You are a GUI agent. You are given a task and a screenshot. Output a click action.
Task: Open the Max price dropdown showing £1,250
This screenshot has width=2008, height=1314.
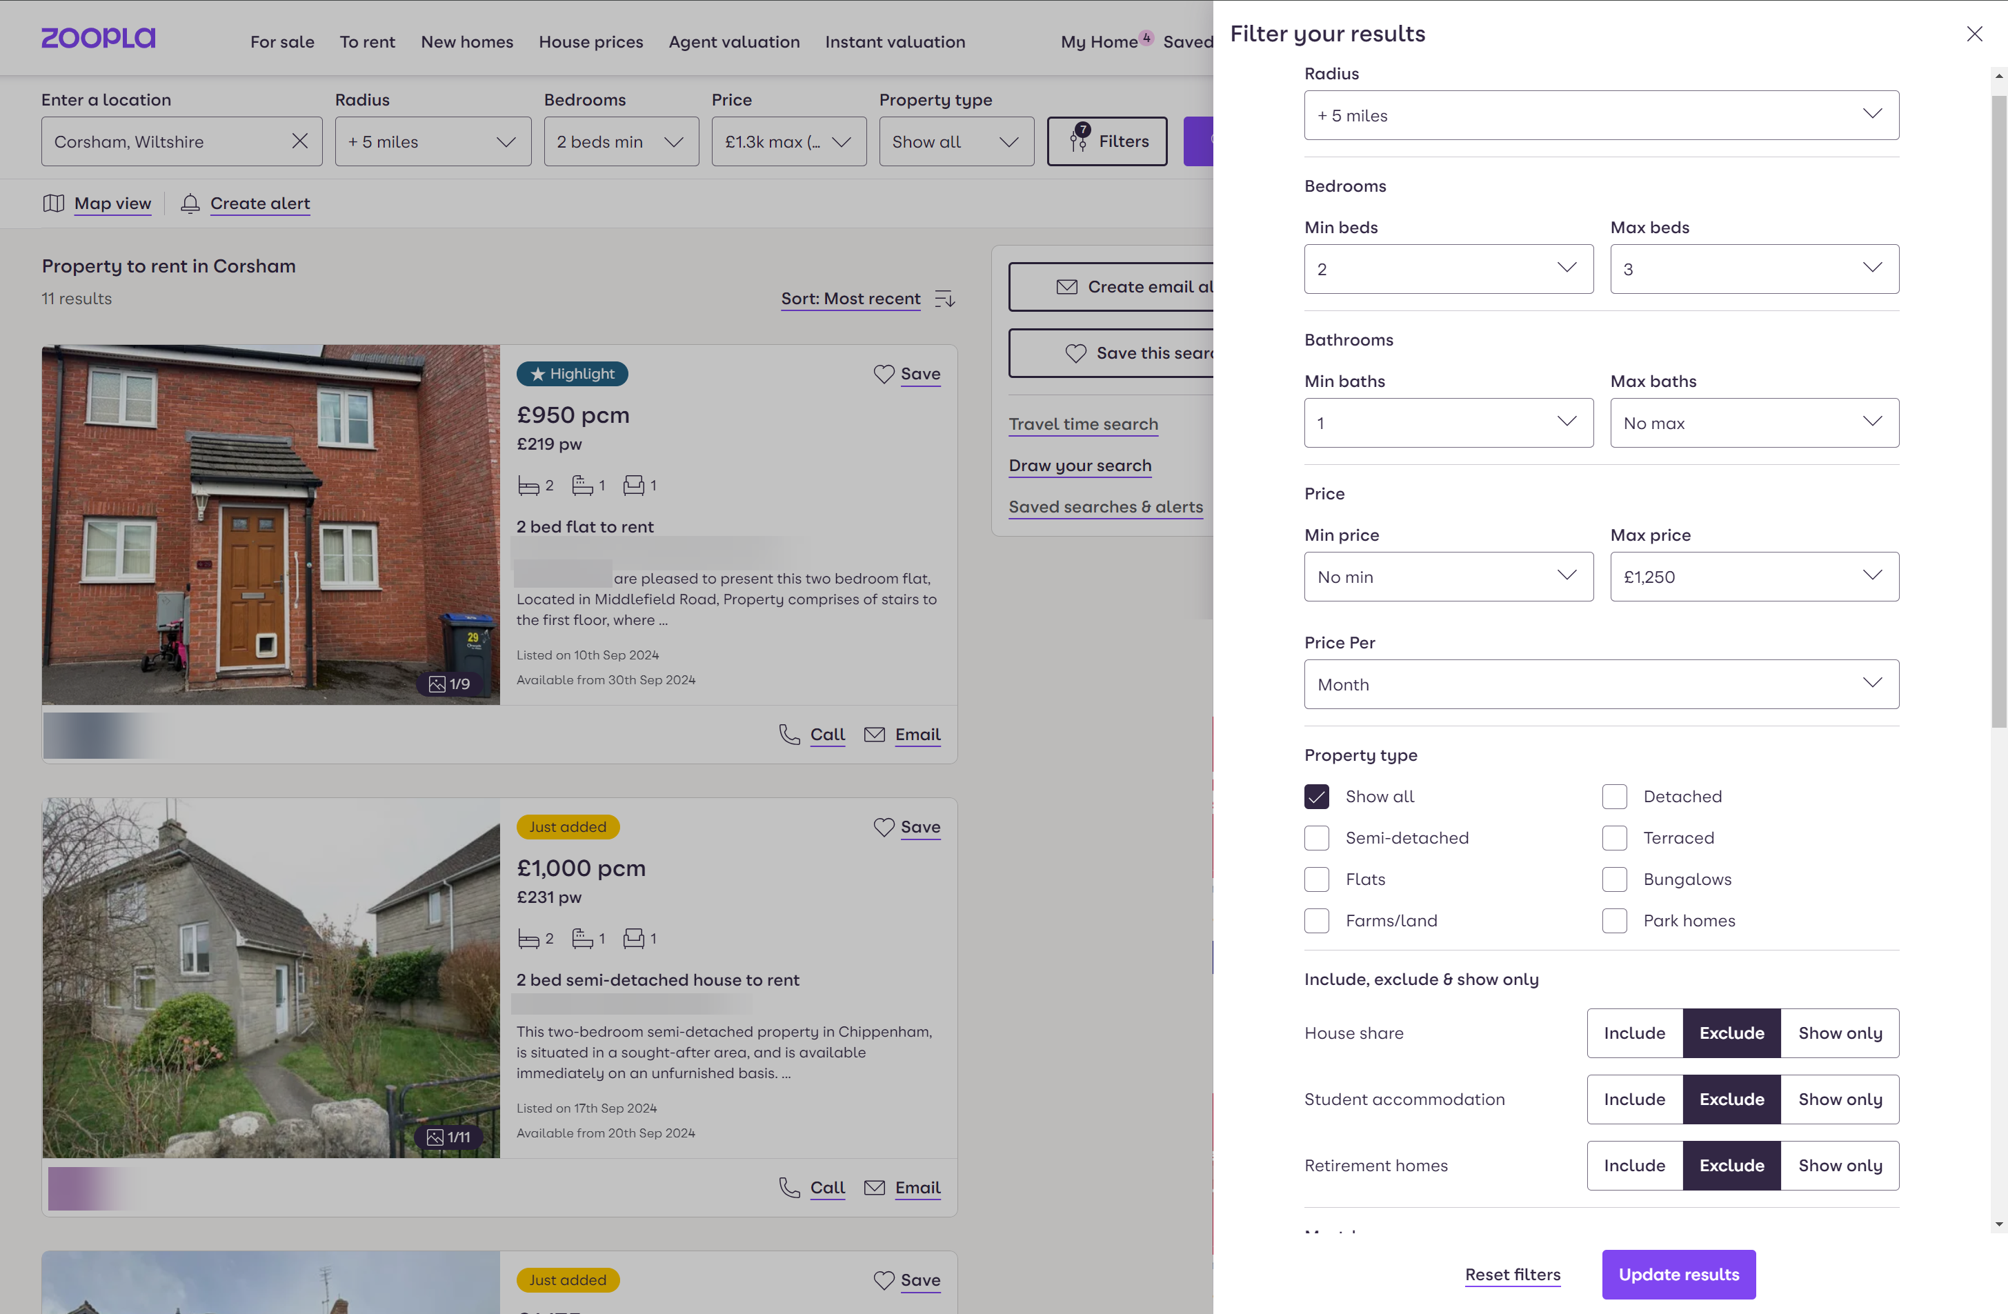[x=1754, y=577]
